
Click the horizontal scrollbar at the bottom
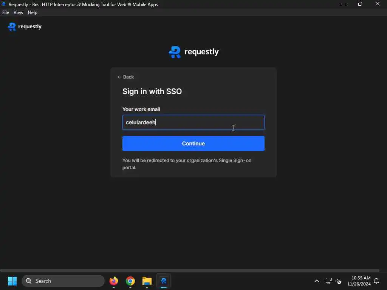point(190,270)
